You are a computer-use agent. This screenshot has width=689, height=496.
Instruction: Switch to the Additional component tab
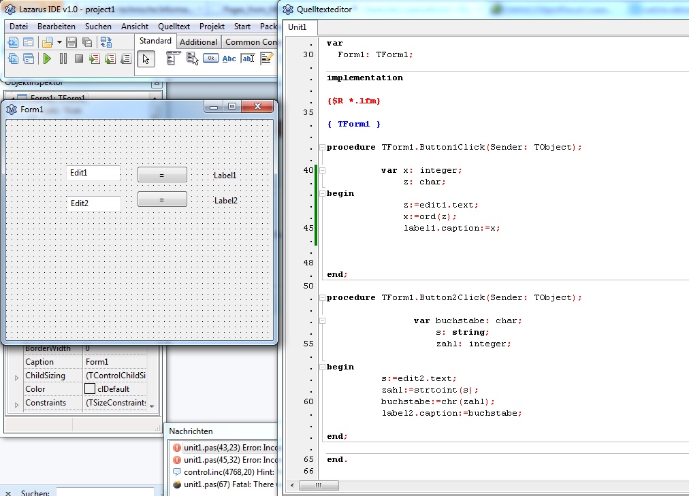tap(198, 42)
